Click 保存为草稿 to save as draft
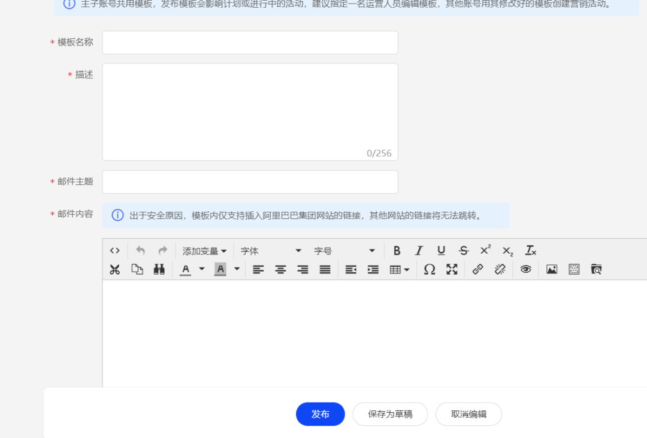647x438 pixels. click(x=389, y=413)
